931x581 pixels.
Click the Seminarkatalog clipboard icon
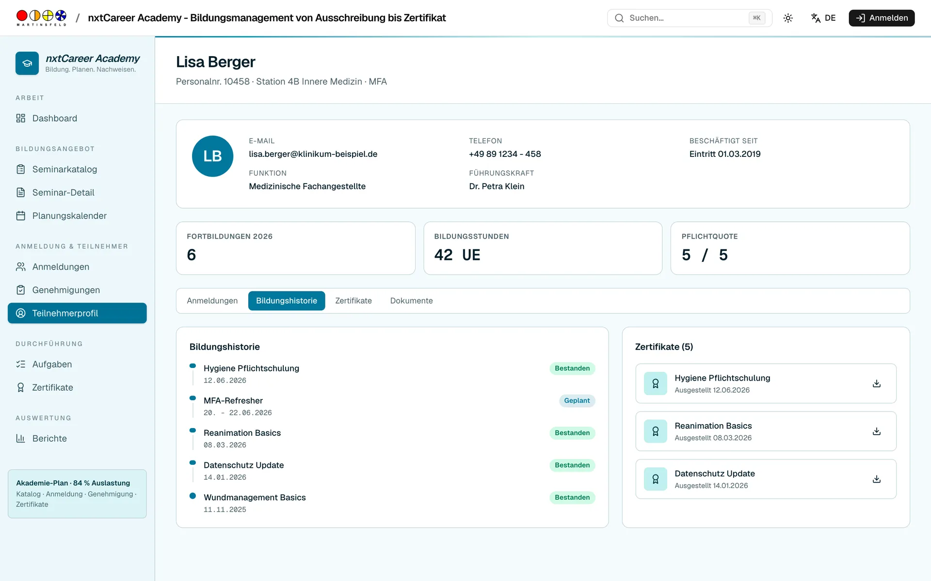pyautogui.click(x=20, y=169)
